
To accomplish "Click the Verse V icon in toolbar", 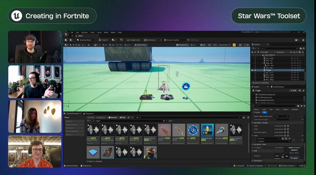I will 121,40.
